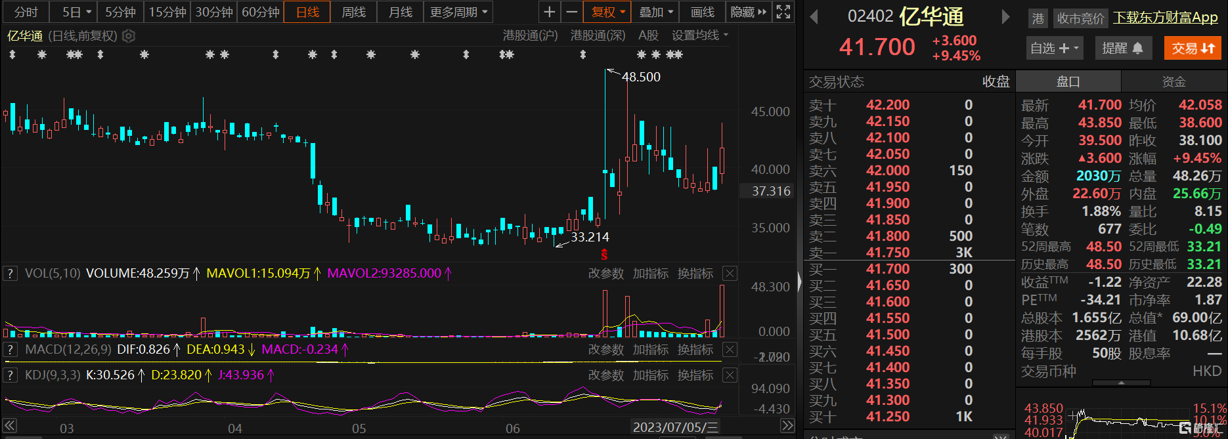Click the 卖六 price 42.000
This screenshot has width=1228, height=439.
point(888,171)
